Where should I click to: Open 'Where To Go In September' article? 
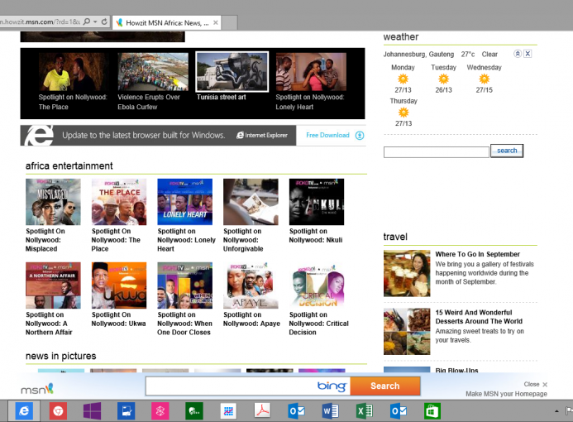(x=477, y=254)
